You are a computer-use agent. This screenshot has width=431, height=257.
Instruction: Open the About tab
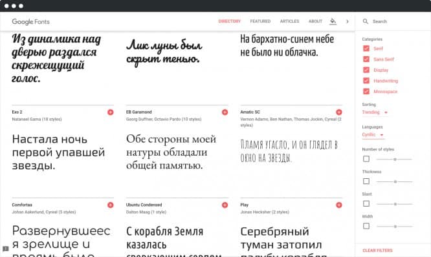tap(315, 21)
